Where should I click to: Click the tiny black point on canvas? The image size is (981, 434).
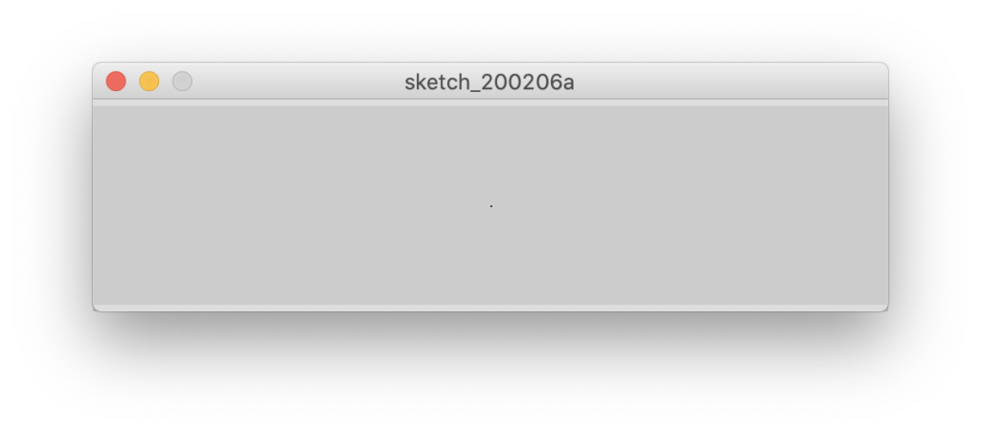(x=491, y=206)
